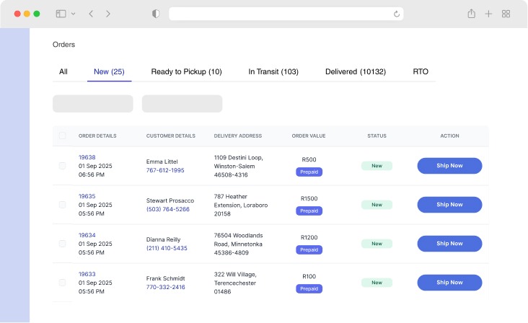The image size is (528, 323).
Task: Tick the select-all checkbox in the table header
Action: (62, 136)
